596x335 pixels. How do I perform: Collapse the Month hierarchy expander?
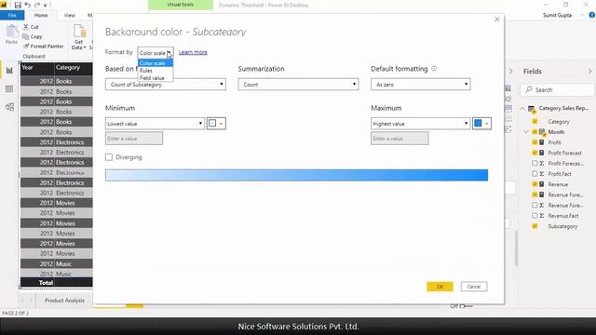click(526, 132)
